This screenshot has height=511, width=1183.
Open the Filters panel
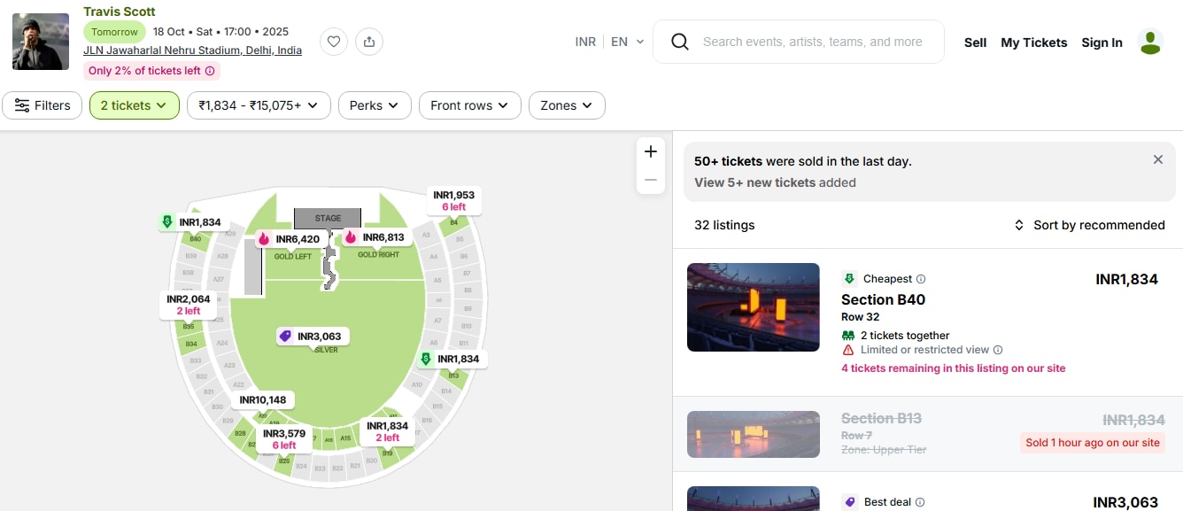click(43, 105)
